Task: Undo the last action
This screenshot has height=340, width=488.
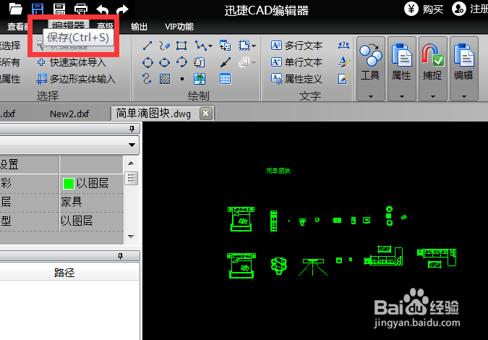Action: click(102, 9)
